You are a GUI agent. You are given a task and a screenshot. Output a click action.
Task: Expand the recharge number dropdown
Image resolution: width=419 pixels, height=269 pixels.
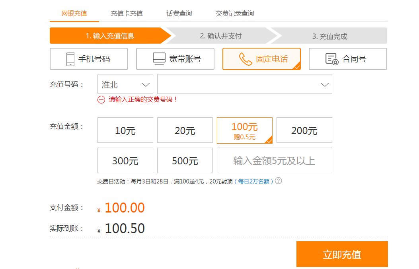244,84
